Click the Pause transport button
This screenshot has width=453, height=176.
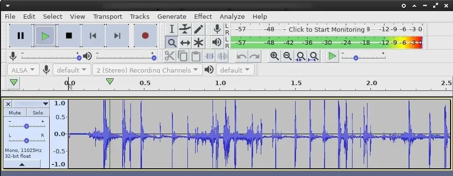(20, 36)
